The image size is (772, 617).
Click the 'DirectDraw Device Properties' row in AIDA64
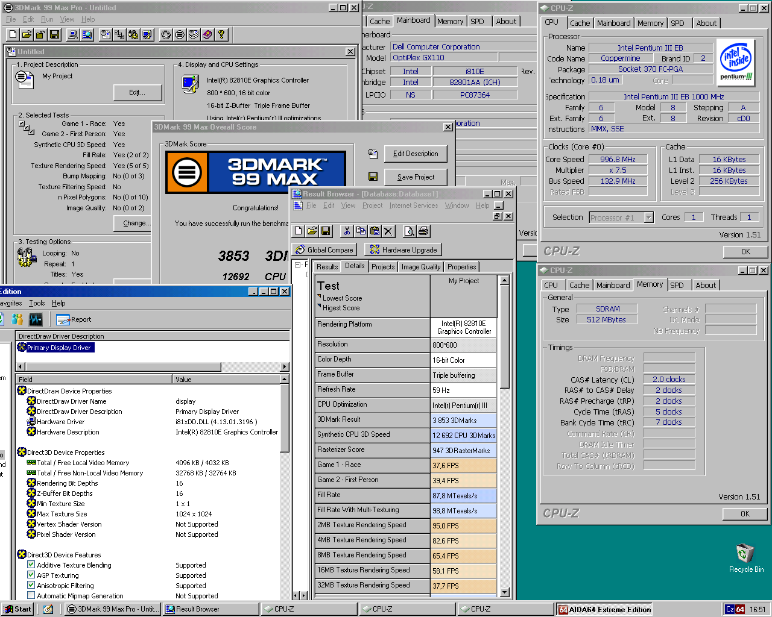(69, 391)
